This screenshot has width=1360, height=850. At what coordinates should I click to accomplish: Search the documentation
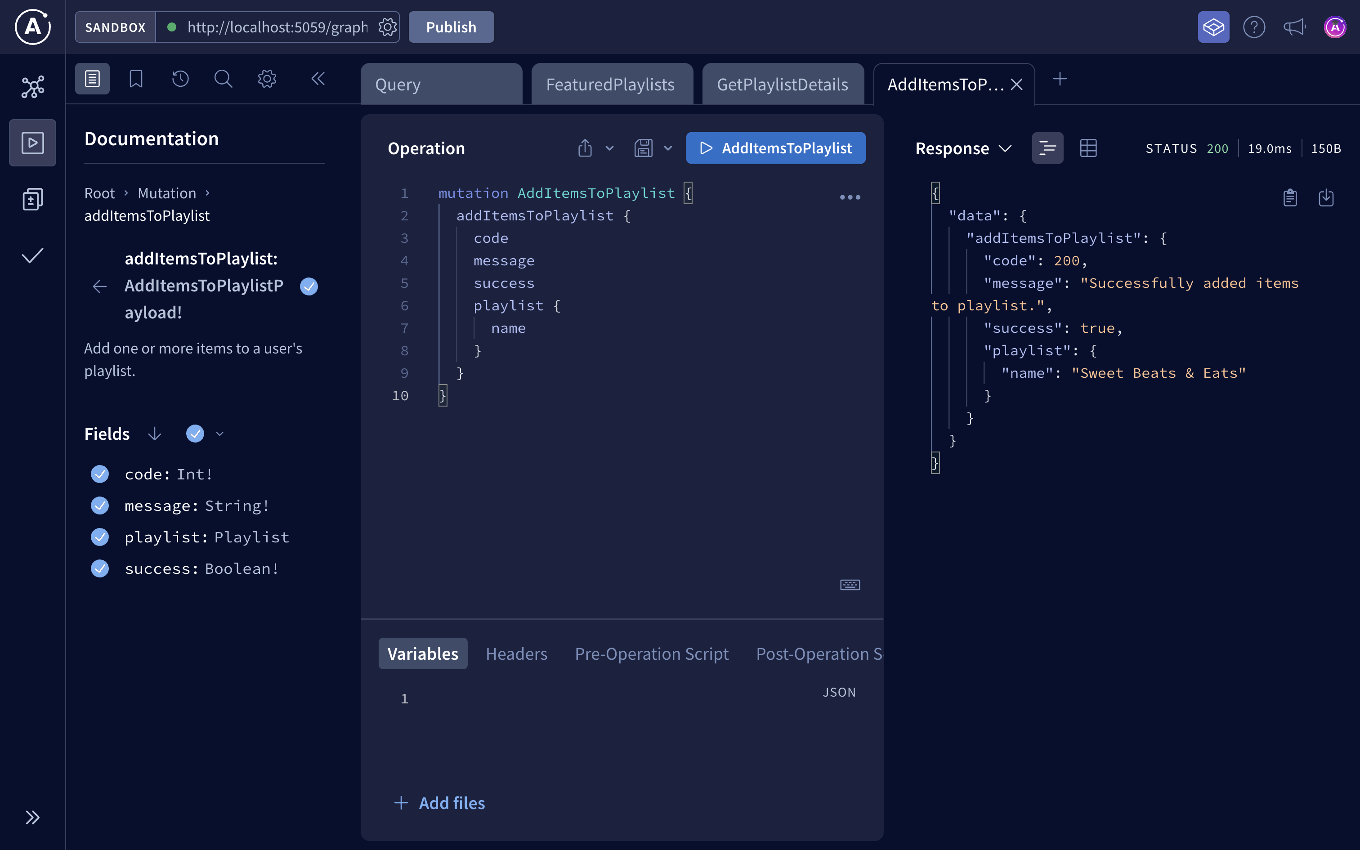point(223,79)
